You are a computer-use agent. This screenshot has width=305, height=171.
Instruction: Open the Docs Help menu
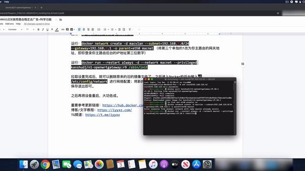(18, 24)
